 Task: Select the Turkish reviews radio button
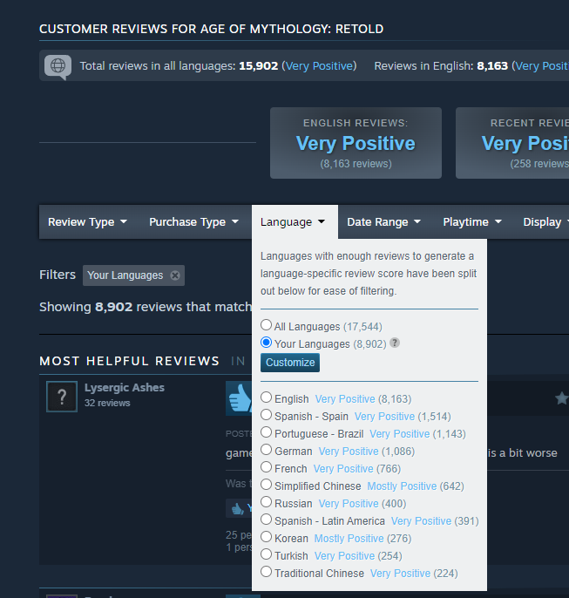pyautogui.click(x=266, y=554)
